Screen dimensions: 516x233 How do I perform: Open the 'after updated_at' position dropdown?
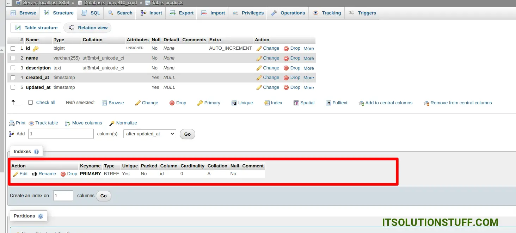149,134
